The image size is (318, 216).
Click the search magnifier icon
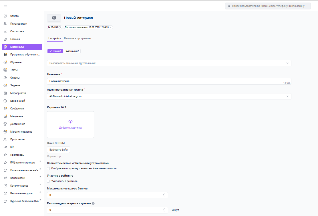pyautogui.click(x=229, y=6)
